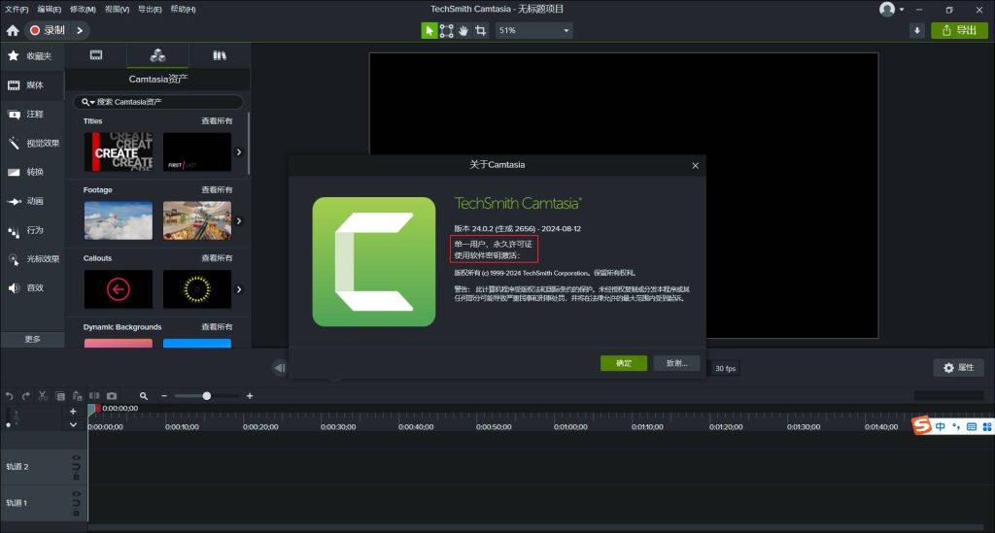Image resolution: width=995 pixels, height=533 pixels.
Task: Open Sogou soft keyboard icon
Action: [972, 426]
